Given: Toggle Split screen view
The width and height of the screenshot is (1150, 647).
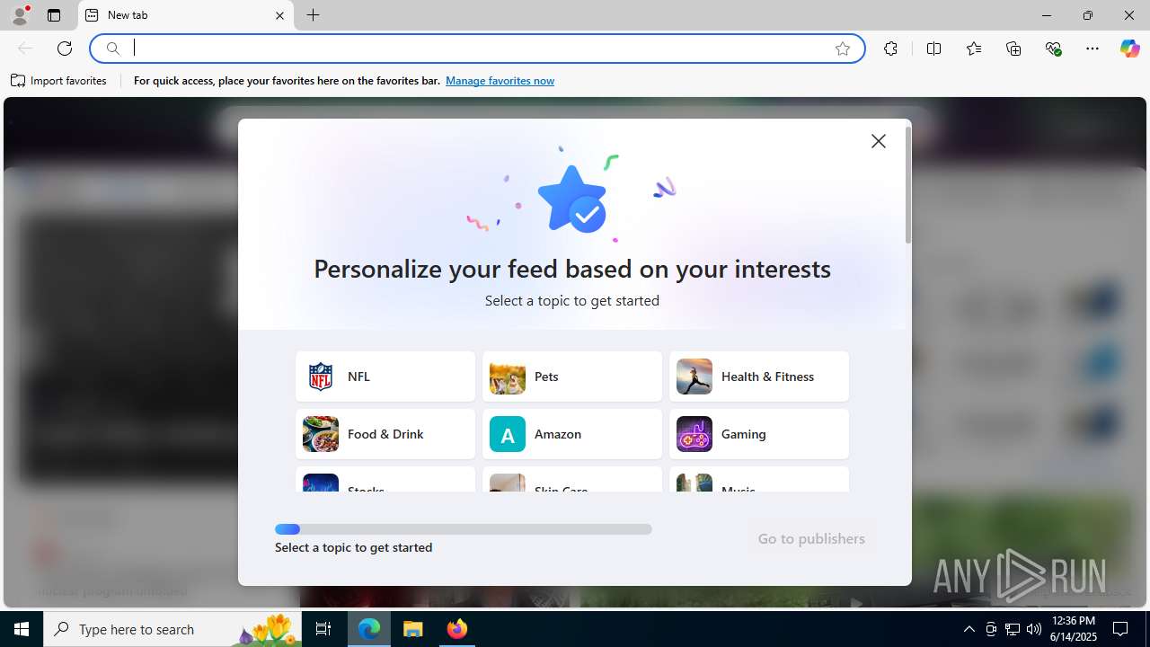Looking at the screenshot, I should pos(933,49).
